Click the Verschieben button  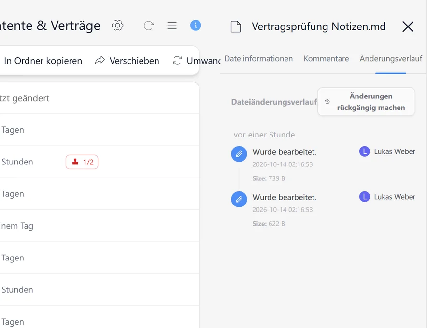(127, 61)
